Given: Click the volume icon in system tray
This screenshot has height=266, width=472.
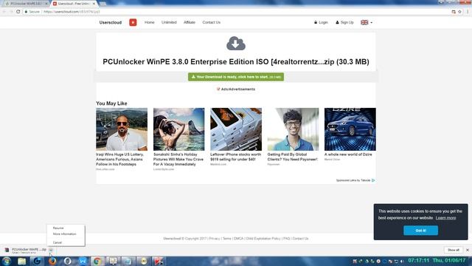Looking at the screenshot, I should pyautogui.click(x=402, y=261).
